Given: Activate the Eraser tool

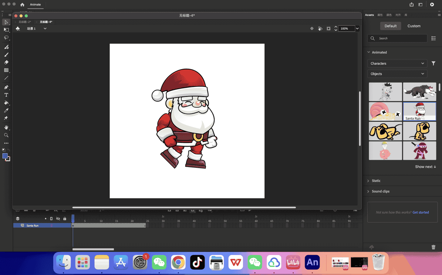Looking at the screenshot, I should point(6,62).
